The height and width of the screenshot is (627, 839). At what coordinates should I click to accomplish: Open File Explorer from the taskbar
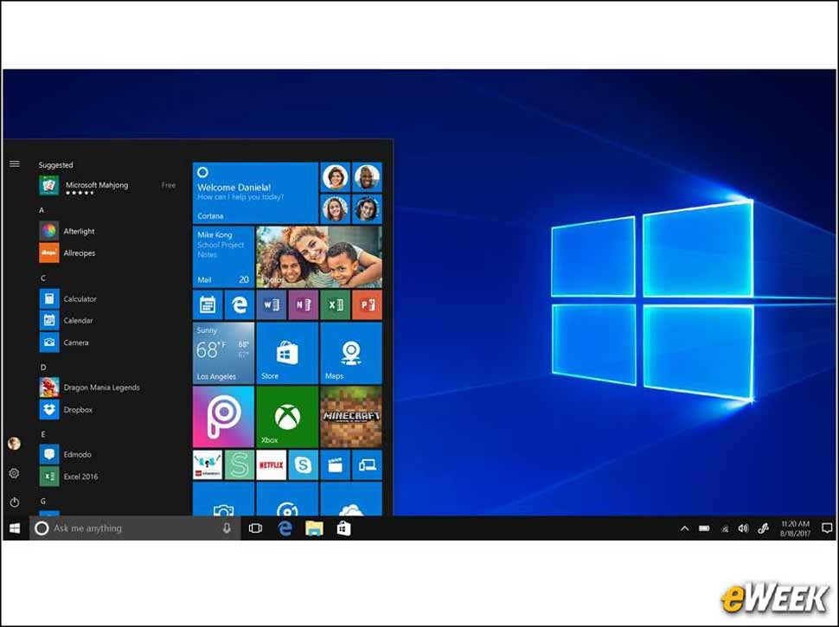[314, 528]
